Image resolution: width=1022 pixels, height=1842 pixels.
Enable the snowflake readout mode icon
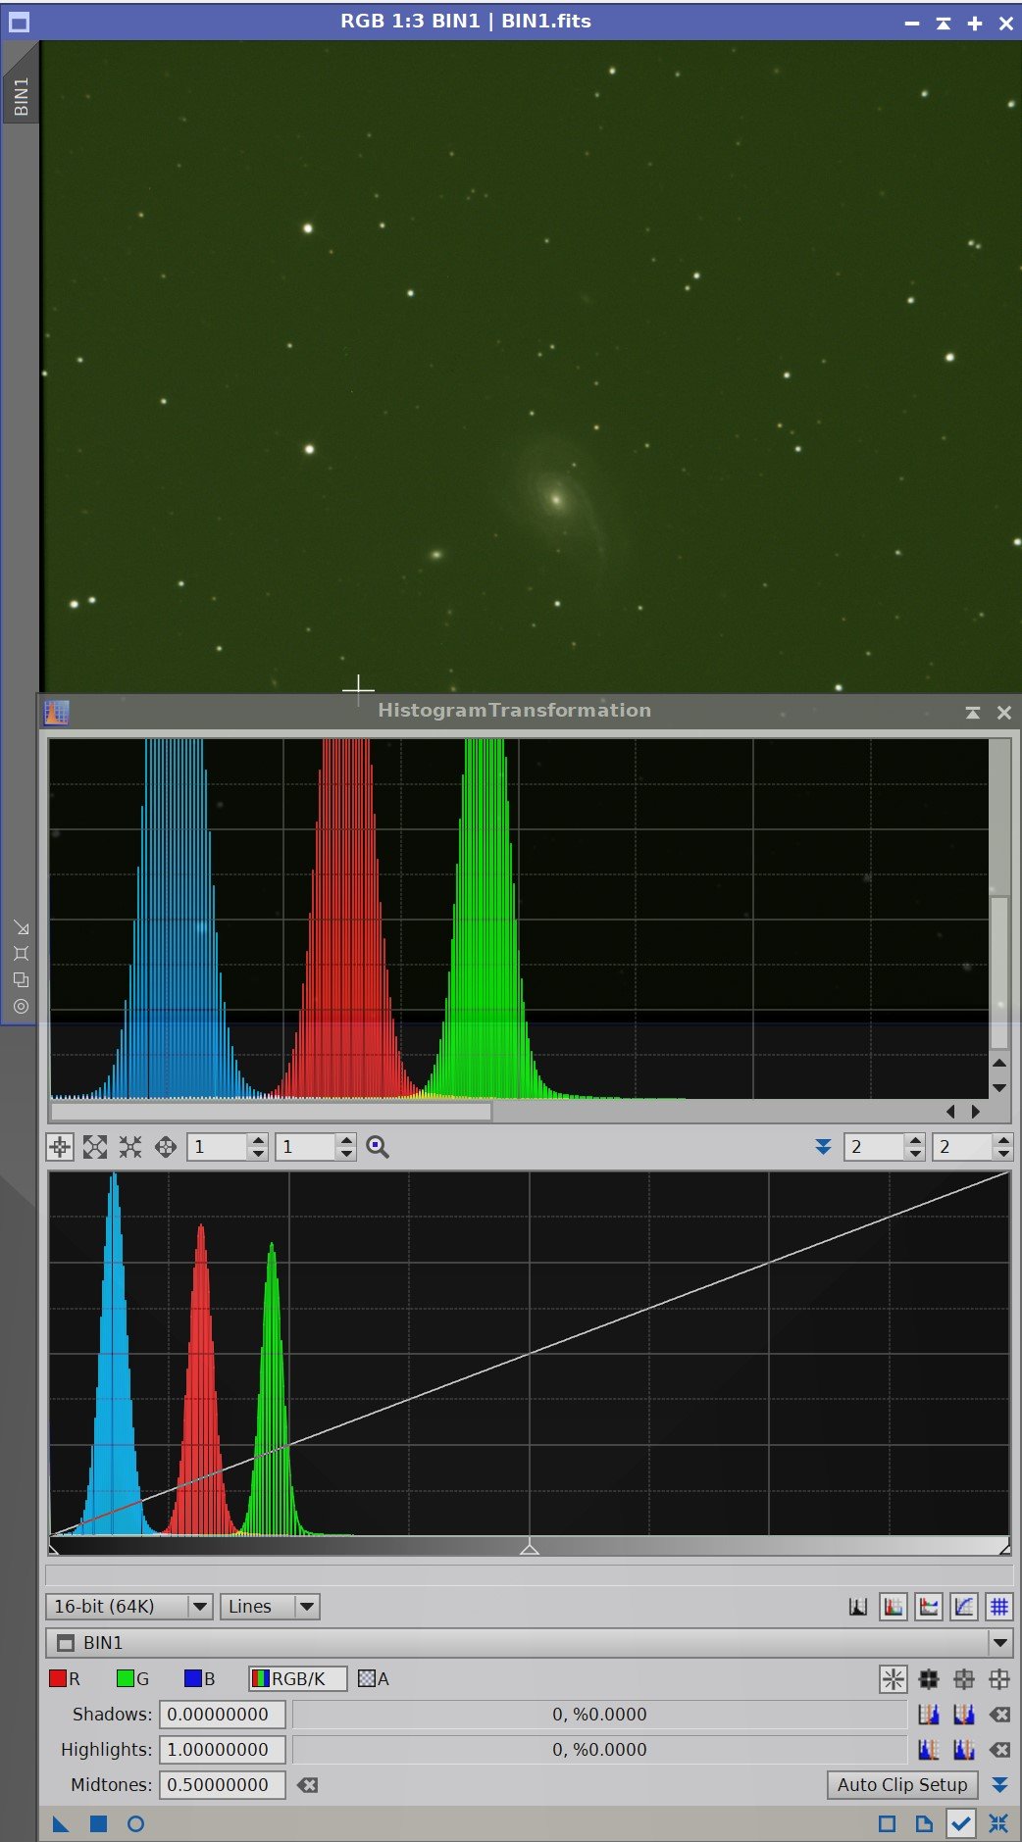click(894, 1679)
